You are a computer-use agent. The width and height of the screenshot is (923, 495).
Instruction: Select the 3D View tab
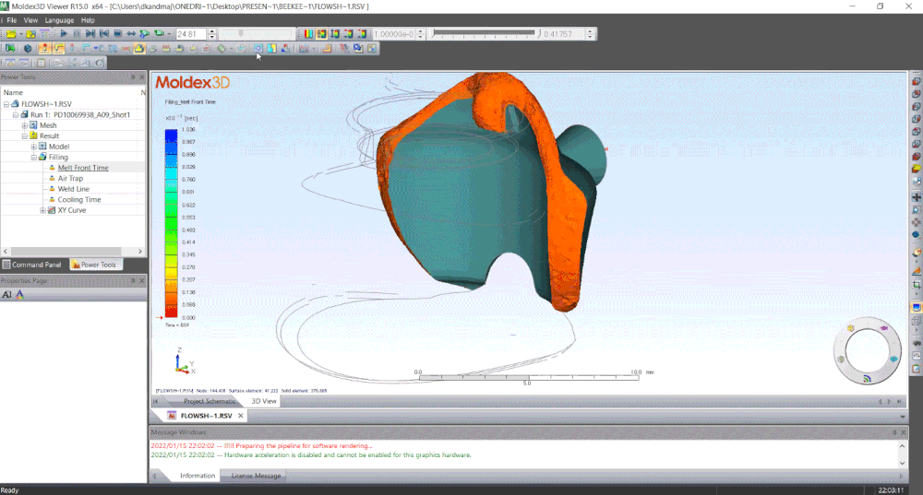pos(264,401)
